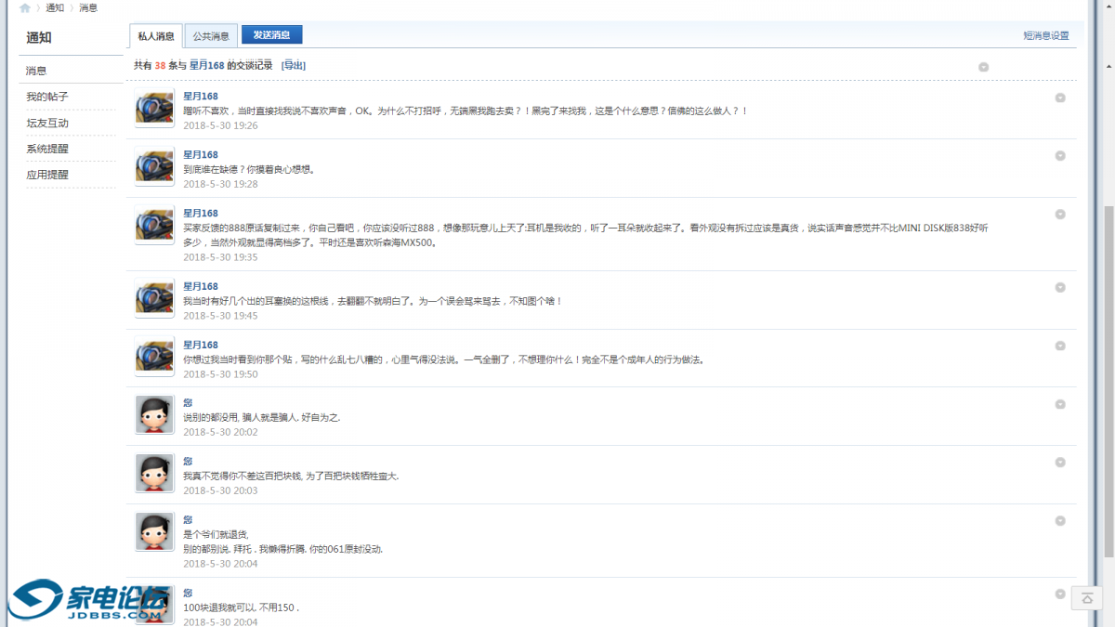The image size is (1115, 627).
Task: Click the 导出 export link
Action: (x=294, y=65)
